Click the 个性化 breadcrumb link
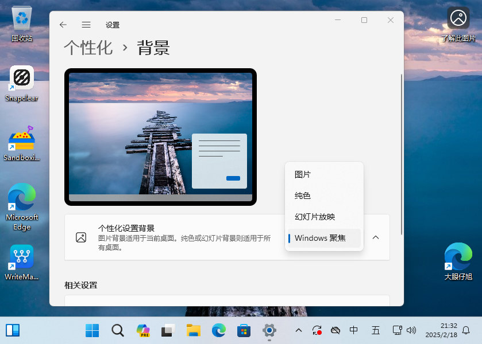 (88, 48)
